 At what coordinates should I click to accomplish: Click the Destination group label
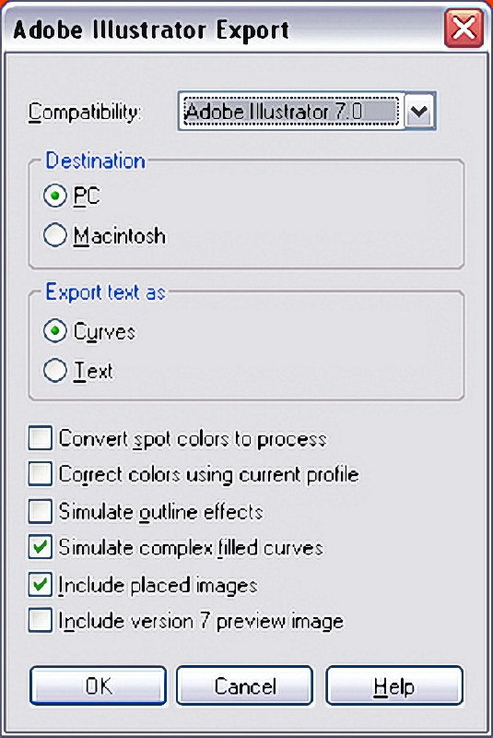point(96,161)
